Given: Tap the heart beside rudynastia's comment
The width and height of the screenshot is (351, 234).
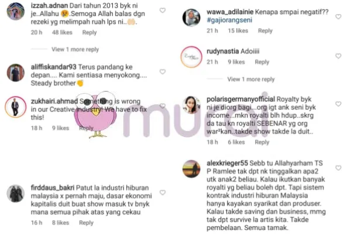Looking at the screenshot, I should click(x=338, y=56).
